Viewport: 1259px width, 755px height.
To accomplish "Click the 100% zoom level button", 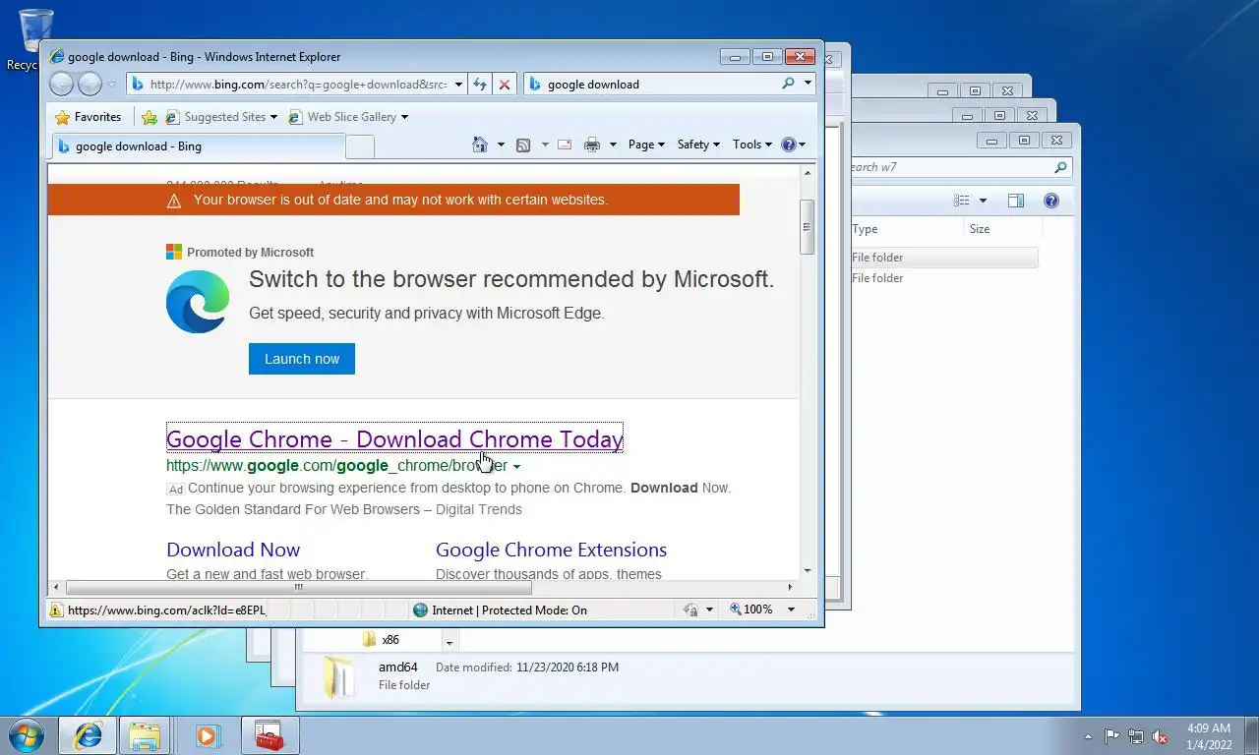I will 750,610.
